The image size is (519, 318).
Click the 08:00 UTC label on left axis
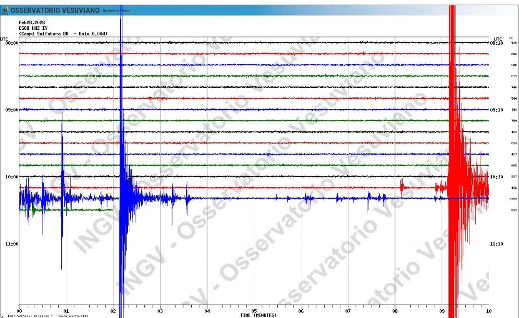coord(12,43)
